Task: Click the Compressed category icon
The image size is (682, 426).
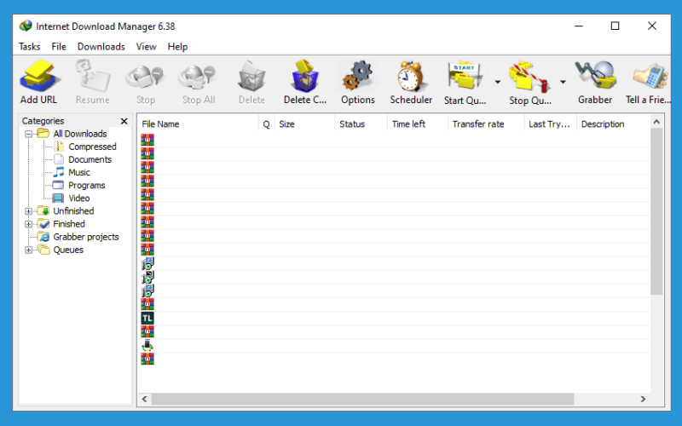Action: tap(59, 147)
